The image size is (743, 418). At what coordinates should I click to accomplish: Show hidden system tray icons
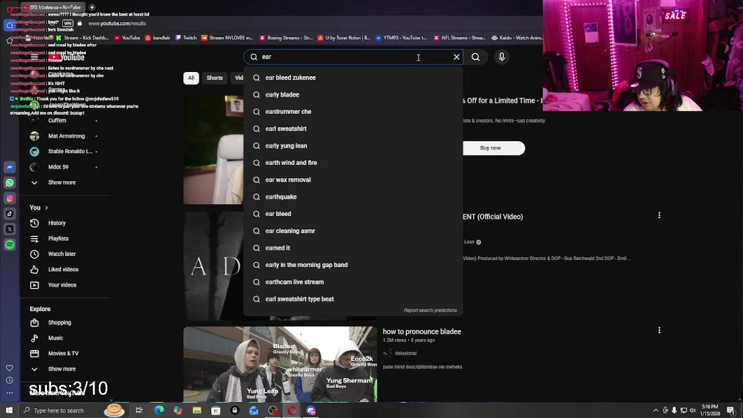(x=655, y=410)
